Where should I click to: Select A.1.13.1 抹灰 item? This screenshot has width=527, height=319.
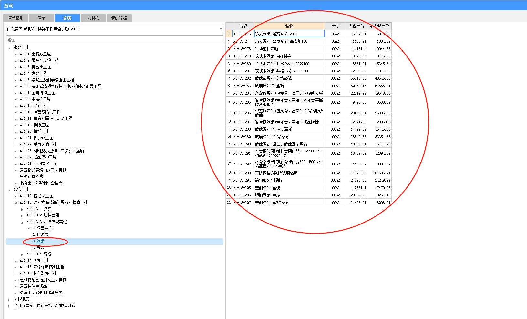(39, 209)
